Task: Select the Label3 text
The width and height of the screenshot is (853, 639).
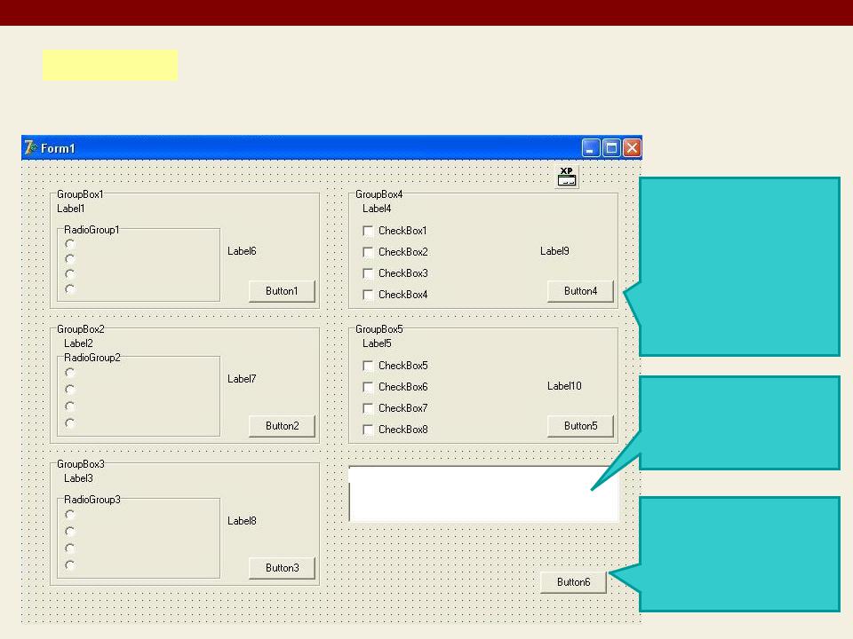Action: (x=78, y=478)
